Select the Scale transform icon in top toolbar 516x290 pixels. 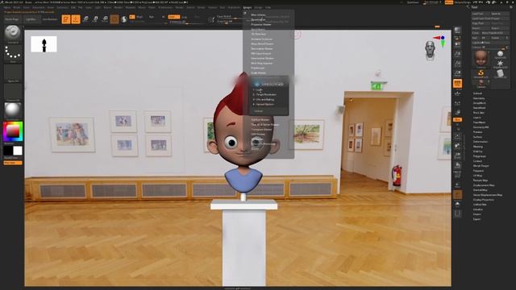[x=95, y=19]
